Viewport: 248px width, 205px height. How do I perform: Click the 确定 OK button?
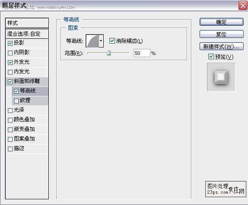click(x=221, y=22)
